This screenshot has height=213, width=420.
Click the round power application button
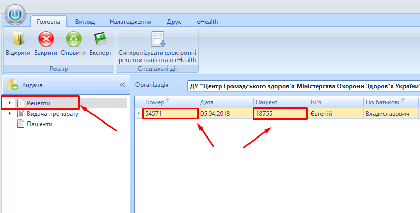tap(15, 15)
